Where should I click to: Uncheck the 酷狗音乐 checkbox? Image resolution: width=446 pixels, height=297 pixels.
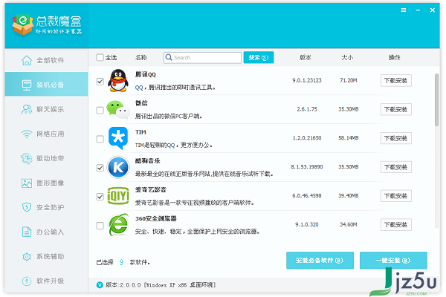point(100,168)
